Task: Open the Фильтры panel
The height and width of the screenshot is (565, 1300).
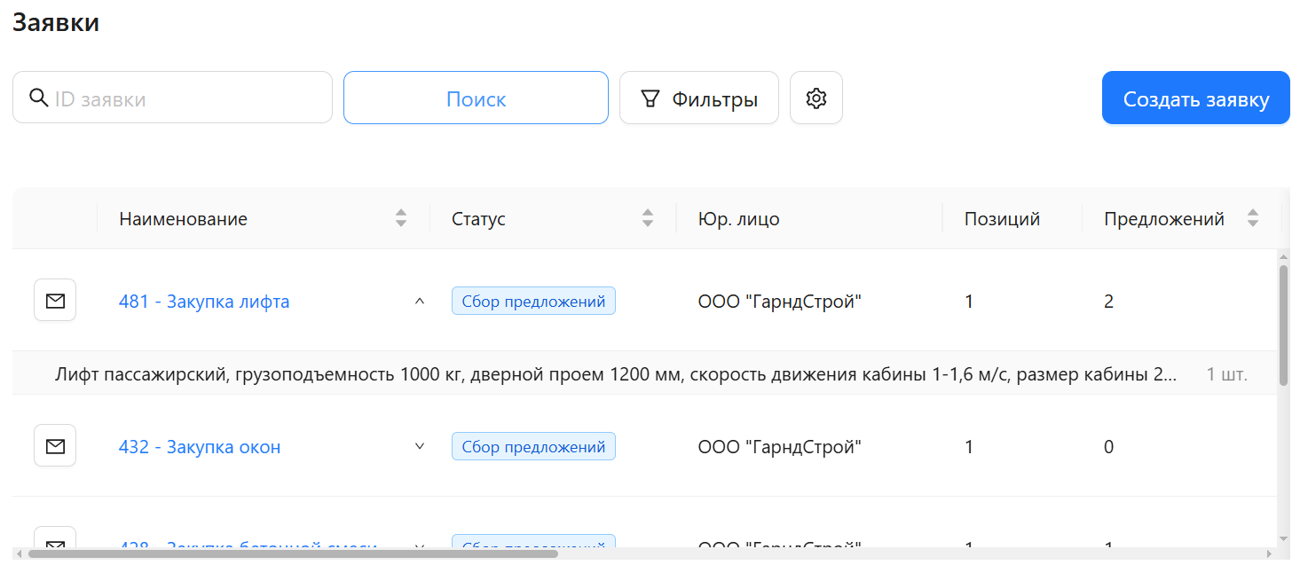Action: 699,98
